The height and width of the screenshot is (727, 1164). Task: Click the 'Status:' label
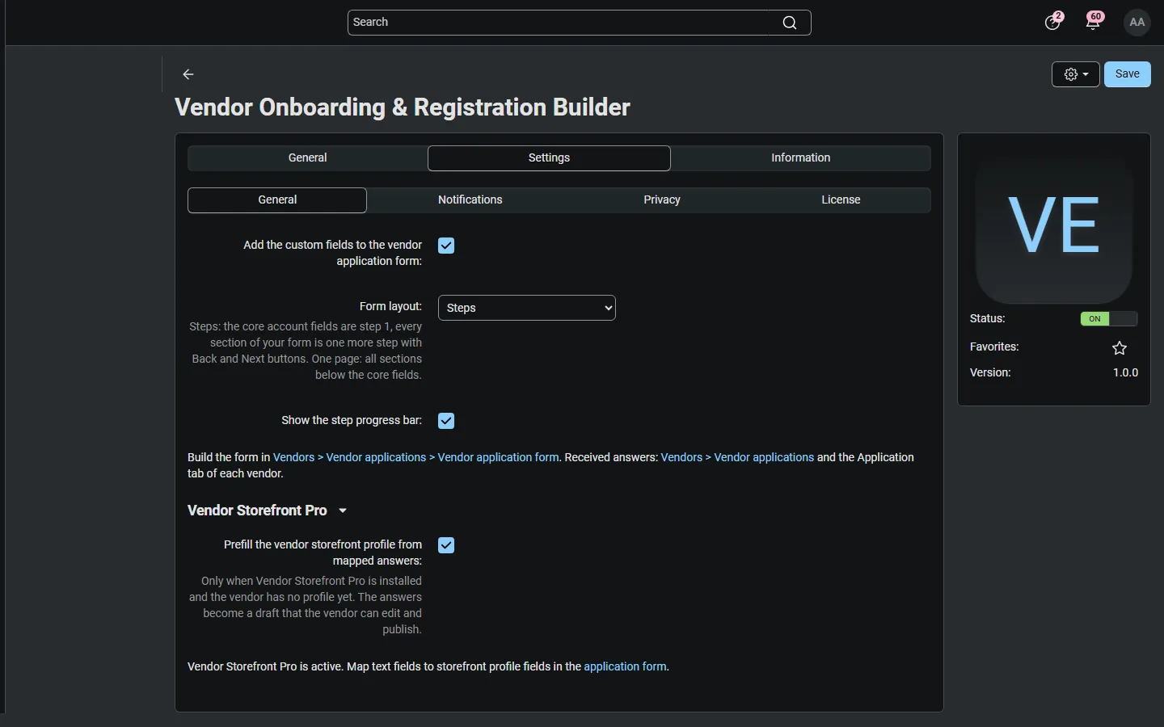coord(988,319)
